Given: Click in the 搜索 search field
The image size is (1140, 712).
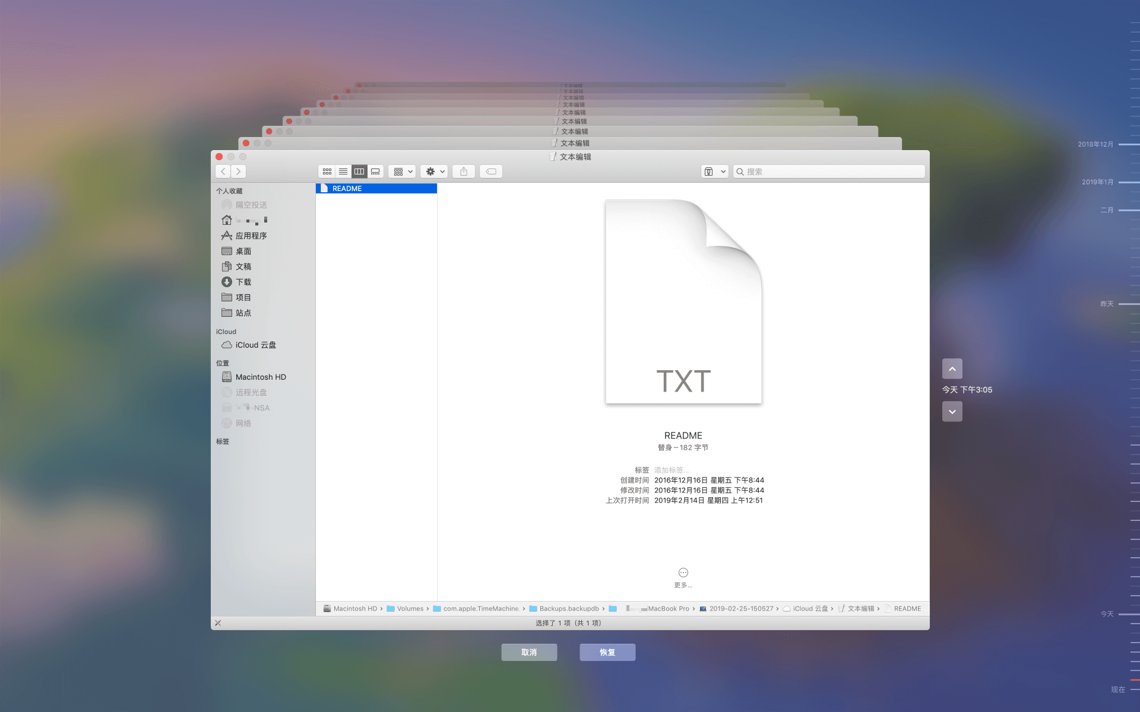Looking at the screenshot, I should pos(829,171).
